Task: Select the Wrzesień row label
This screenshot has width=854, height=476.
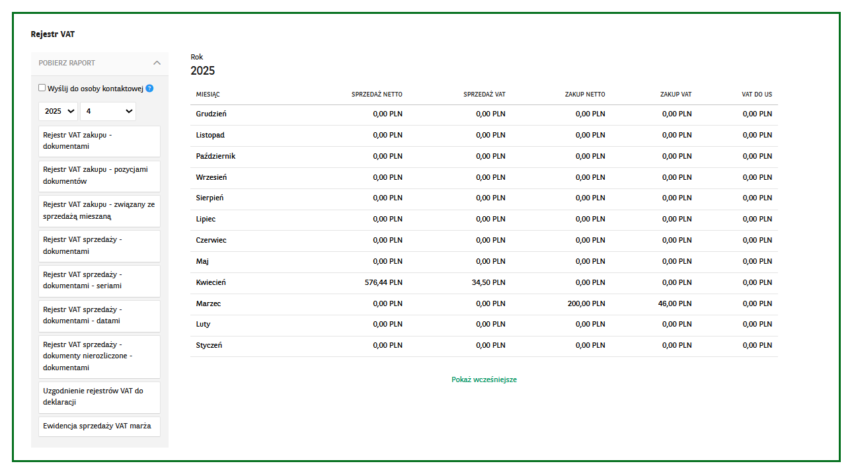Action: [x=212, y=177]
